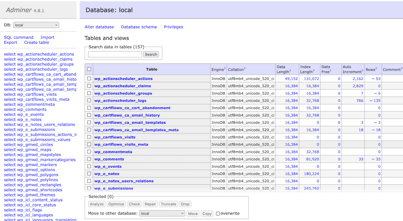The height and width of the screenshot is (221, 403).
Task: Click the Collation column help question mark
Action: coord(245,68)
